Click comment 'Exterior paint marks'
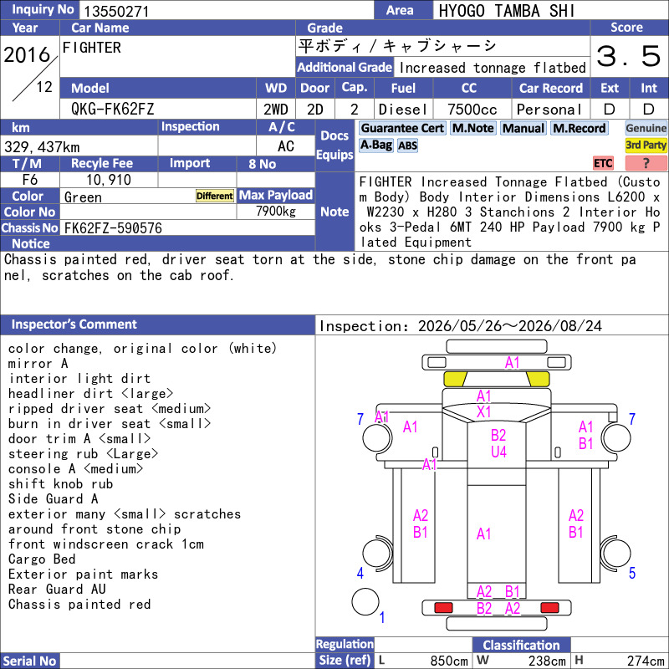 pyautogui.click(x=83, y=575)
